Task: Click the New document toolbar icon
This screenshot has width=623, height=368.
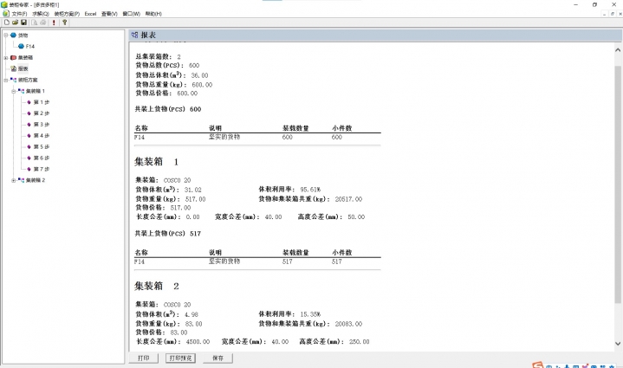Action: coord(6,23)
